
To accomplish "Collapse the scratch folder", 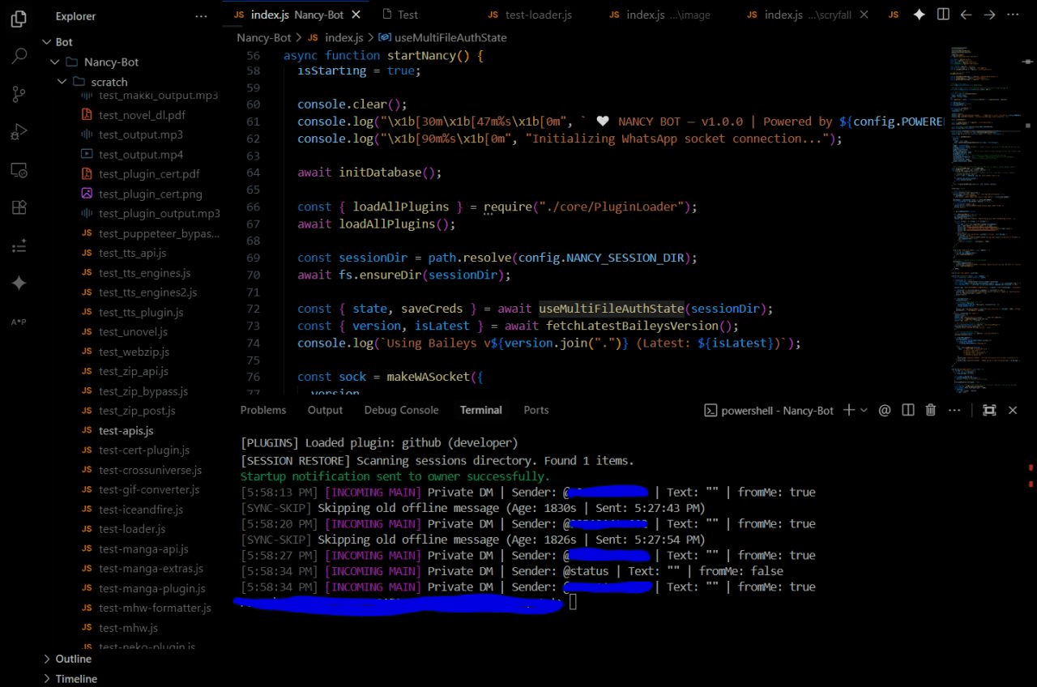I will (x=62, y=82).
